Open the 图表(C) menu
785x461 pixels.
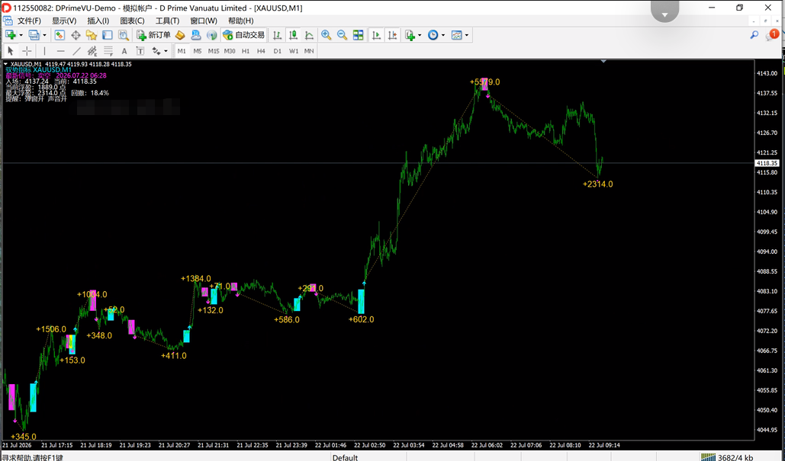pos(132,21)
